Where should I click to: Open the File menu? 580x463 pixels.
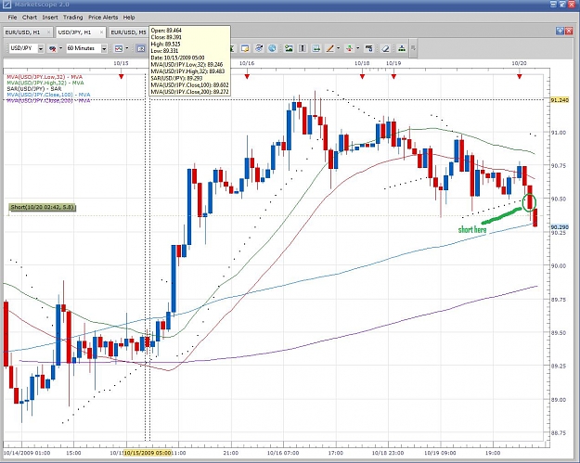[12, 18]
